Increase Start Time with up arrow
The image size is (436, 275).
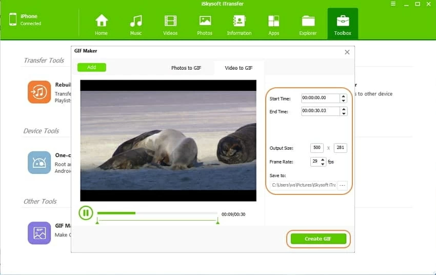coord(344,96)
